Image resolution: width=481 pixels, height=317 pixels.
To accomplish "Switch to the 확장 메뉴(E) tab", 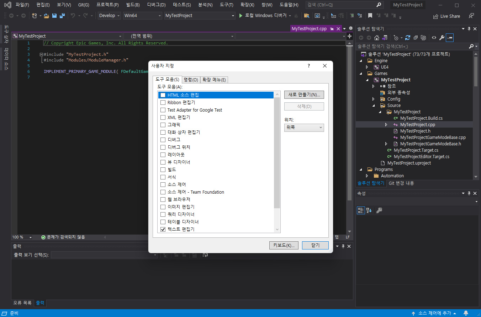I will click(214, 80).
